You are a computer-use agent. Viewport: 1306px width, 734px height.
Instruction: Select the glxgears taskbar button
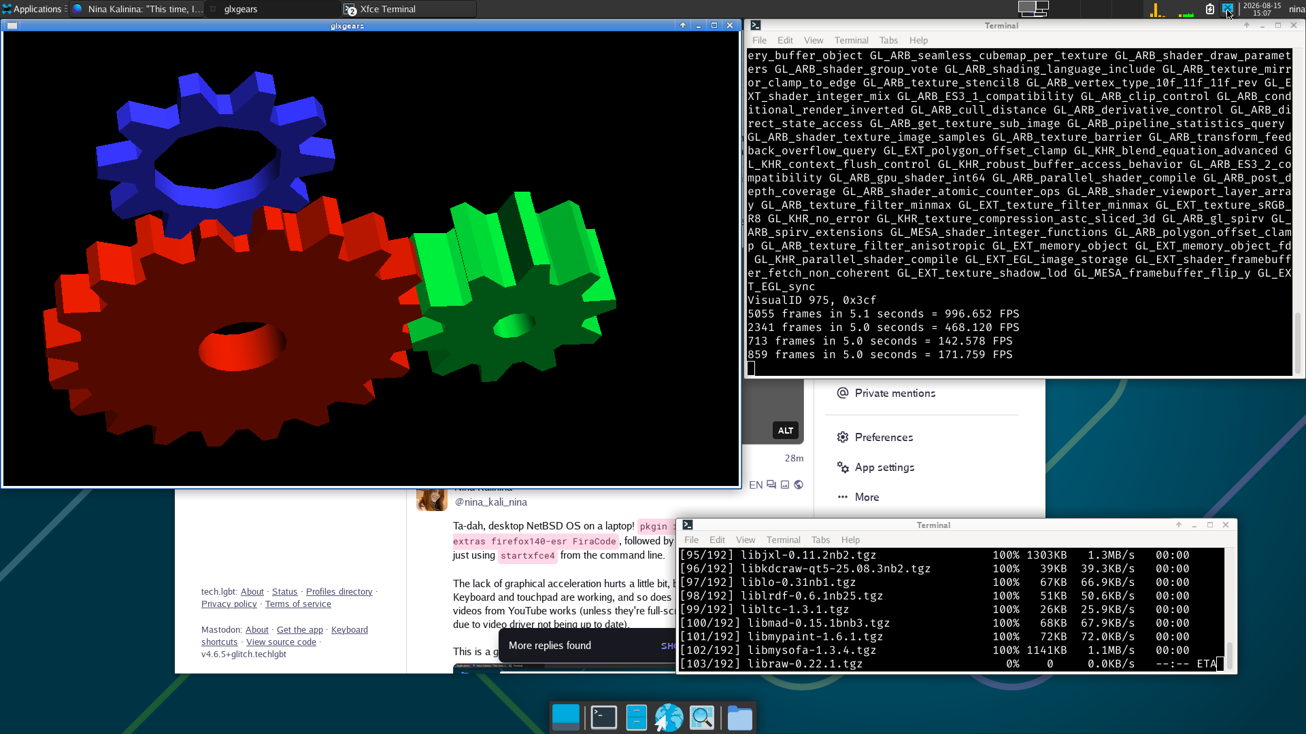pos(273,9)
